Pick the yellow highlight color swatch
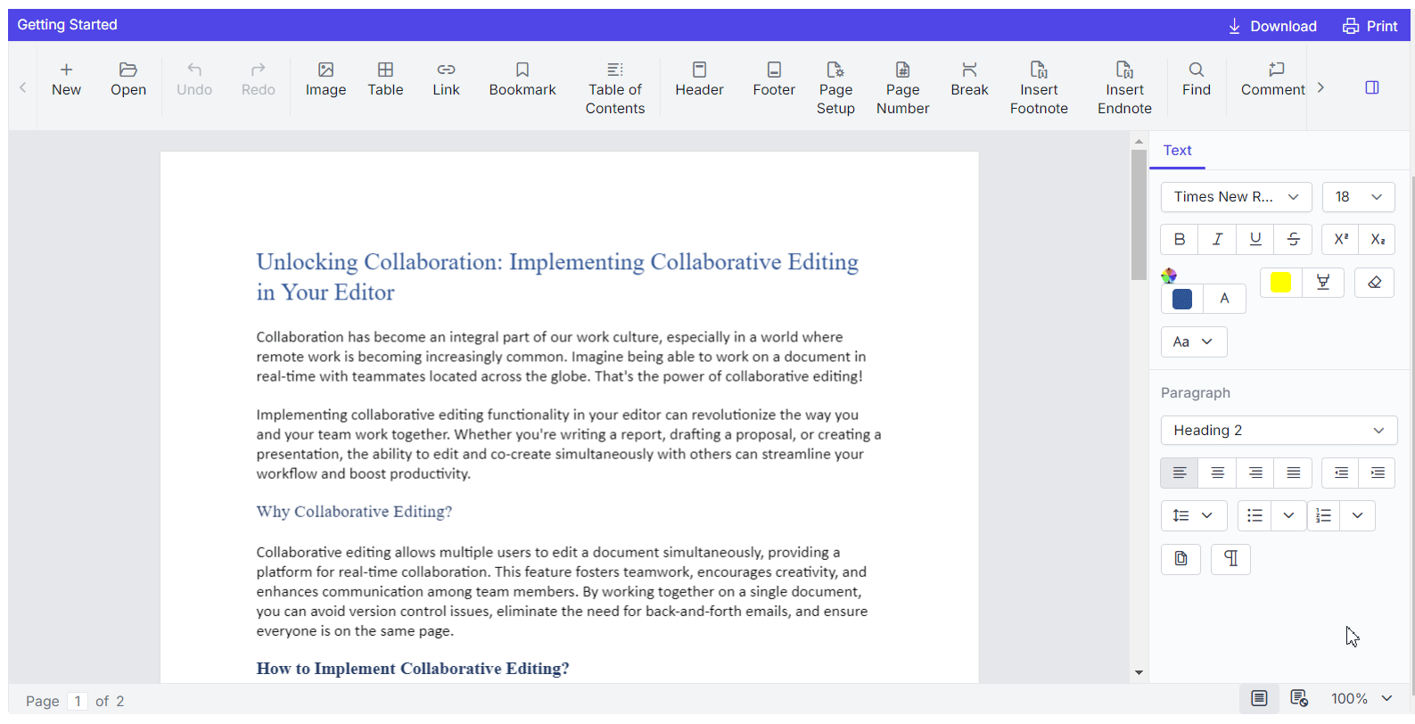The width and height of the screenshot is (1415, 724). coord(1280,283)
